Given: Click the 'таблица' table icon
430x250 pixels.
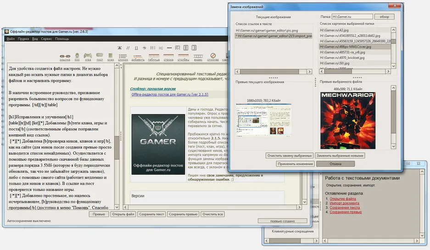Looking at the screenshot, I should (x=154, y=56).
